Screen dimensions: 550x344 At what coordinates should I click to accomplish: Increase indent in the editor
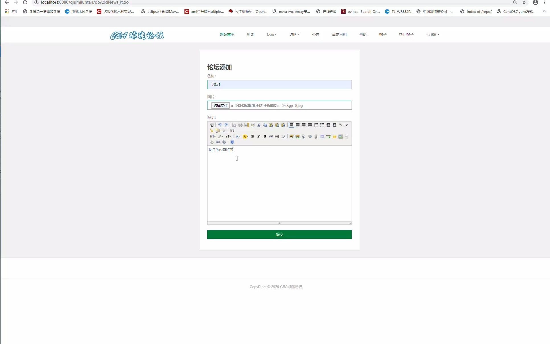click(328, 125)
